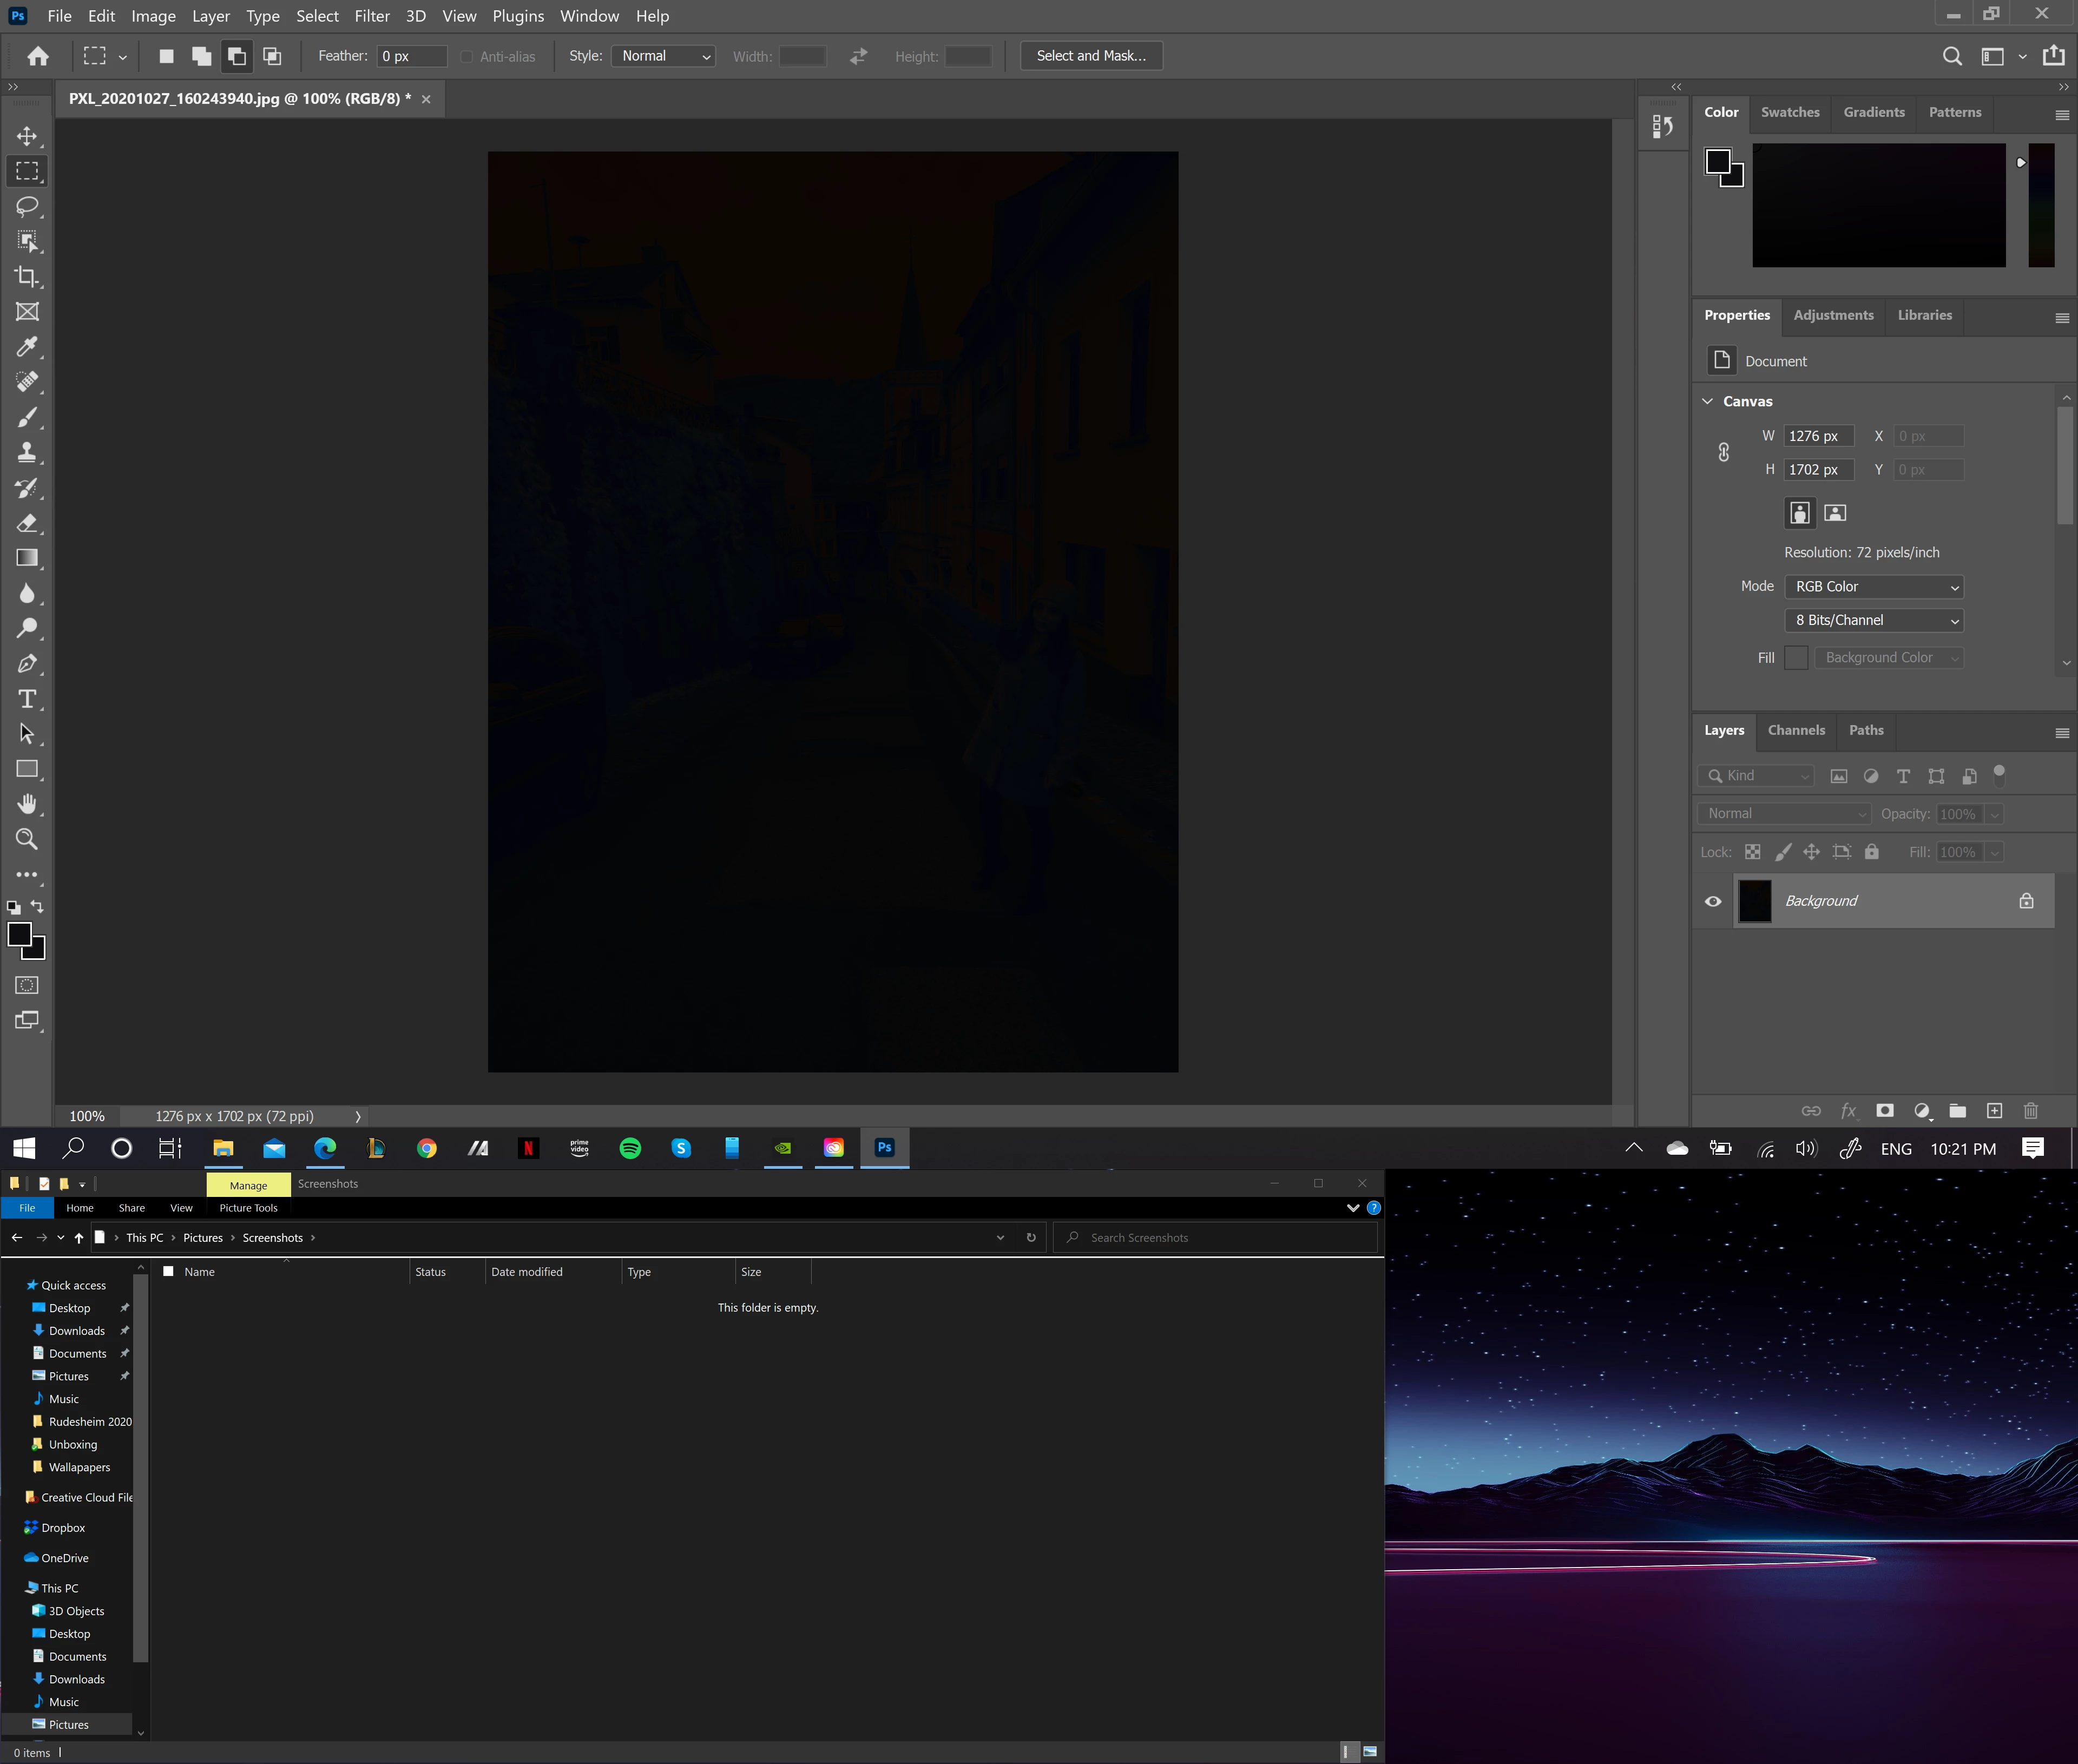Click the foreground color swatch in Color panel
This screenshot has height=1764, width=2078.
[x=1717, y=161]
